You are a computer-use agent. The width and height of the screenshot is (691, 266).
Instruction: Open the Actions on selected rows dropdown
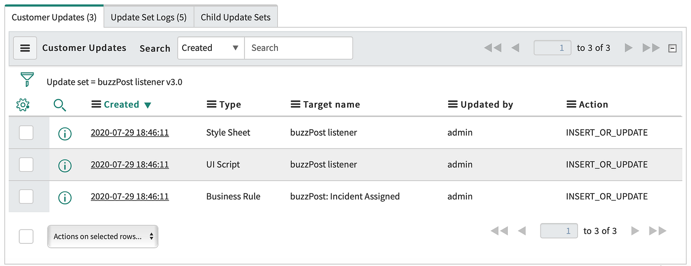pyautogui.click(x=103, y=236)
